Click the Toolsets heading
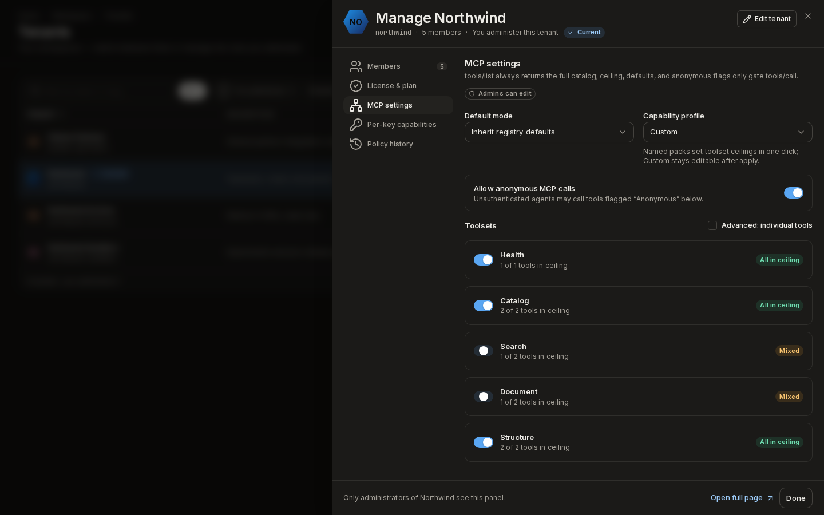This screenshot has width=824, height=515. click(x=481, y=226)
